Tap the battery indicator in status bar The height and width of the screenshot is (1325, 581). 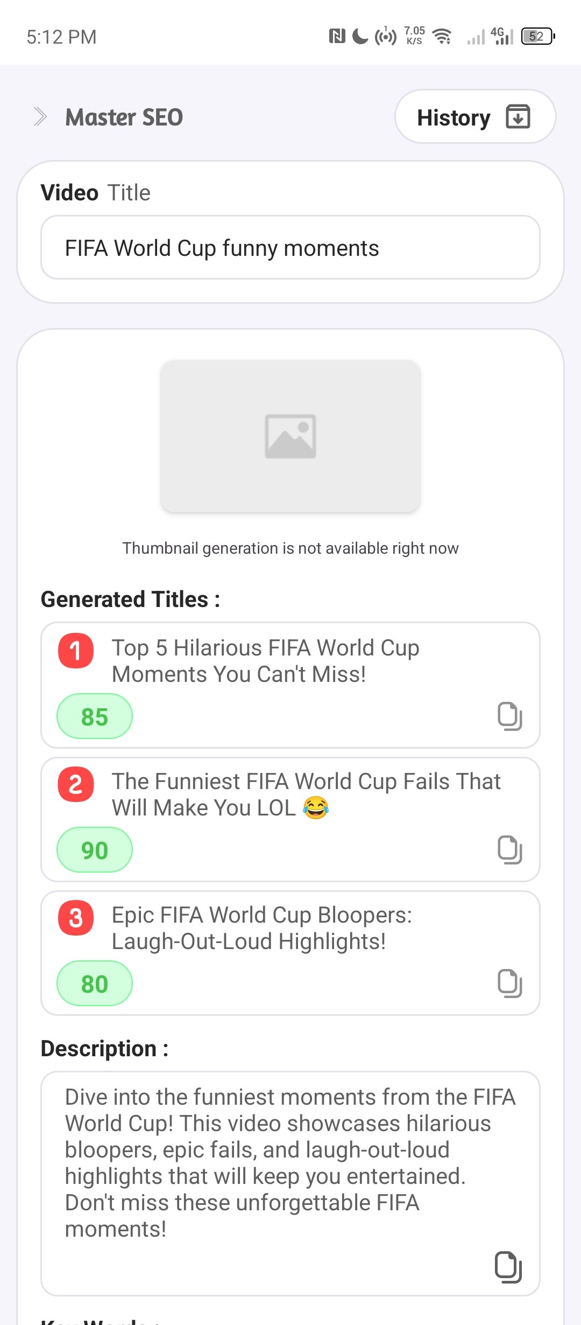click(538, 36)
